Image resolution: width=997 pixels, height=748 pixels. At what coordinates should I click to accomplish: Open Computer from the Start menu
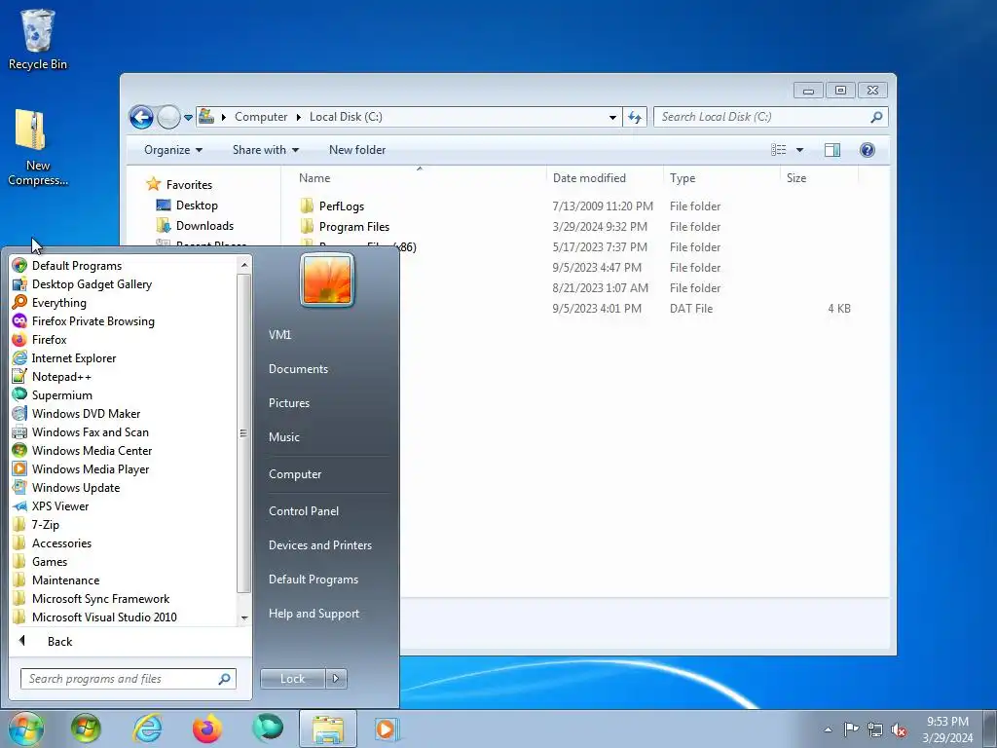pos(294,474)
